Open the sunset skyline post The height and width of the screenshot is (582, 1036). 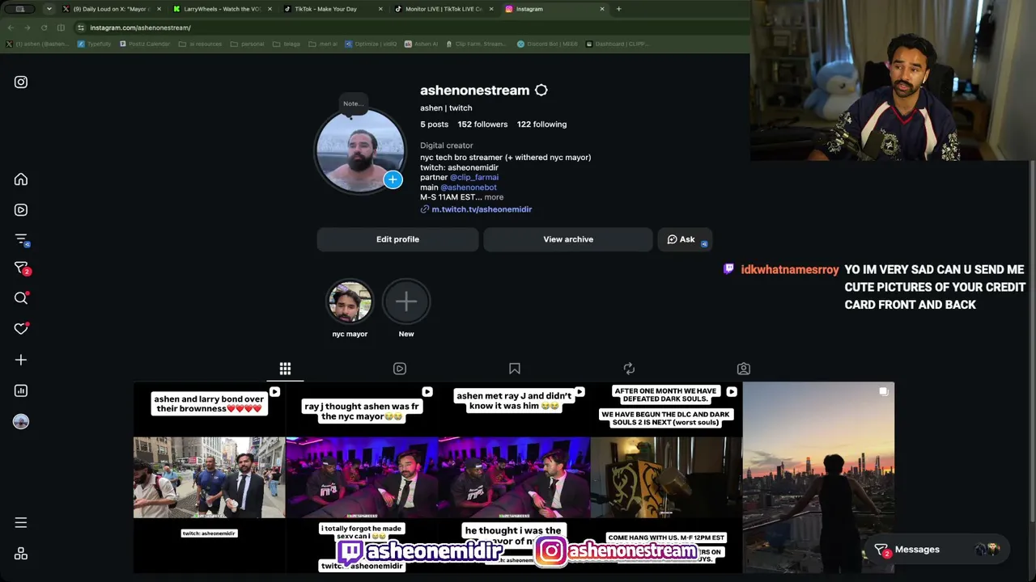tap(818, 478)
